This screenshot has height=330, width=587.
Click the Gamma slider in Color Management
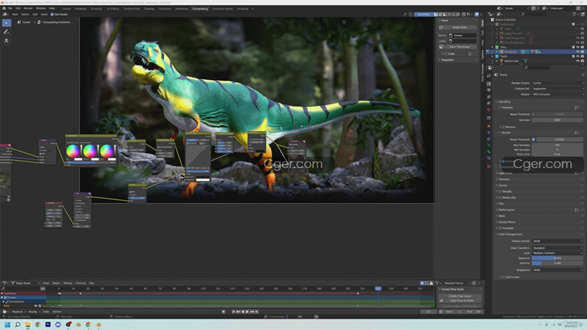[558, 263]
